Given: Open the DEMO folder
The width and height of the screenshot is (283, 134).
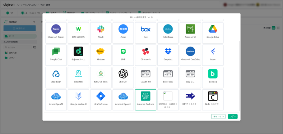Looking at the screenshot, I should (x=10, y=58).
